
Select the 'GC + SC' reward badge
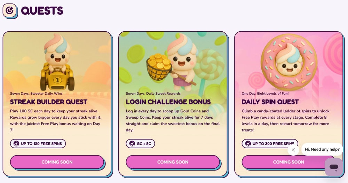click(x=140, y=143)
